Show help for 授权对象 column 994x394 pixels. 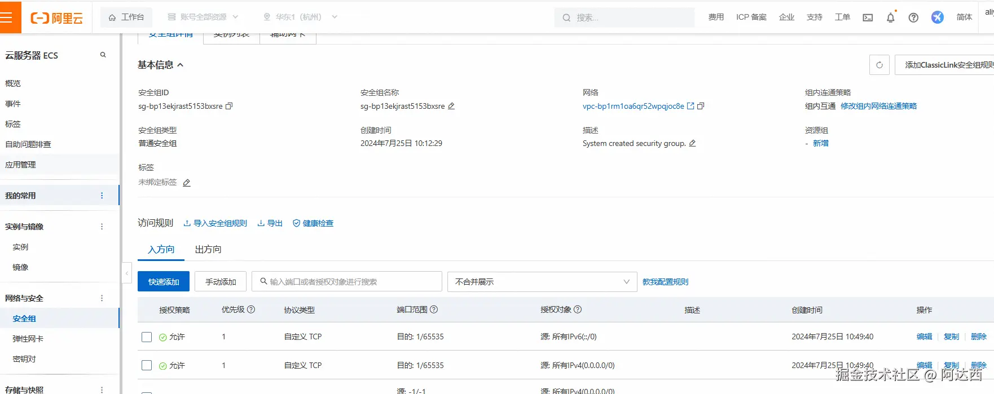point(578,309)
